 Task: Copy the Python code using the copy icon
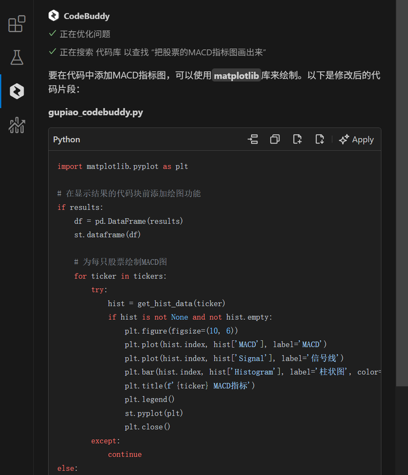pos(275,139)
